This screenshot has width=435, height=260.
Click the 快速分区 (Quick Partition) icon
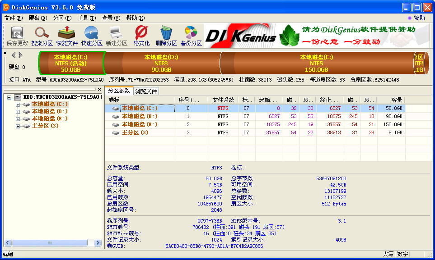click(92, 36)
